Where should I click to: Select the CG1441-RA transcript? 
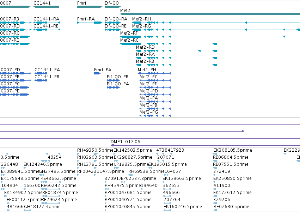coord(47,19)
